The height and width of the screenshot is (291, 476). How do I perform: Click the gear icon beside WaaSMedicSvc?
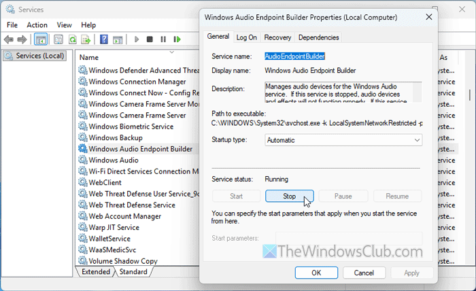pyautogui.click(x=82, y=250)
